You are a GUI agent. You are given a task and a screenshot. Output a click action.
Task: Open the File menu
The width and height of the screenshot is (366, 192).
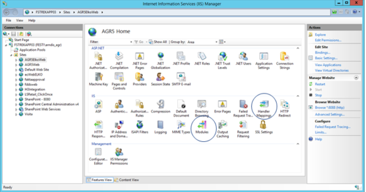[8, 20]
